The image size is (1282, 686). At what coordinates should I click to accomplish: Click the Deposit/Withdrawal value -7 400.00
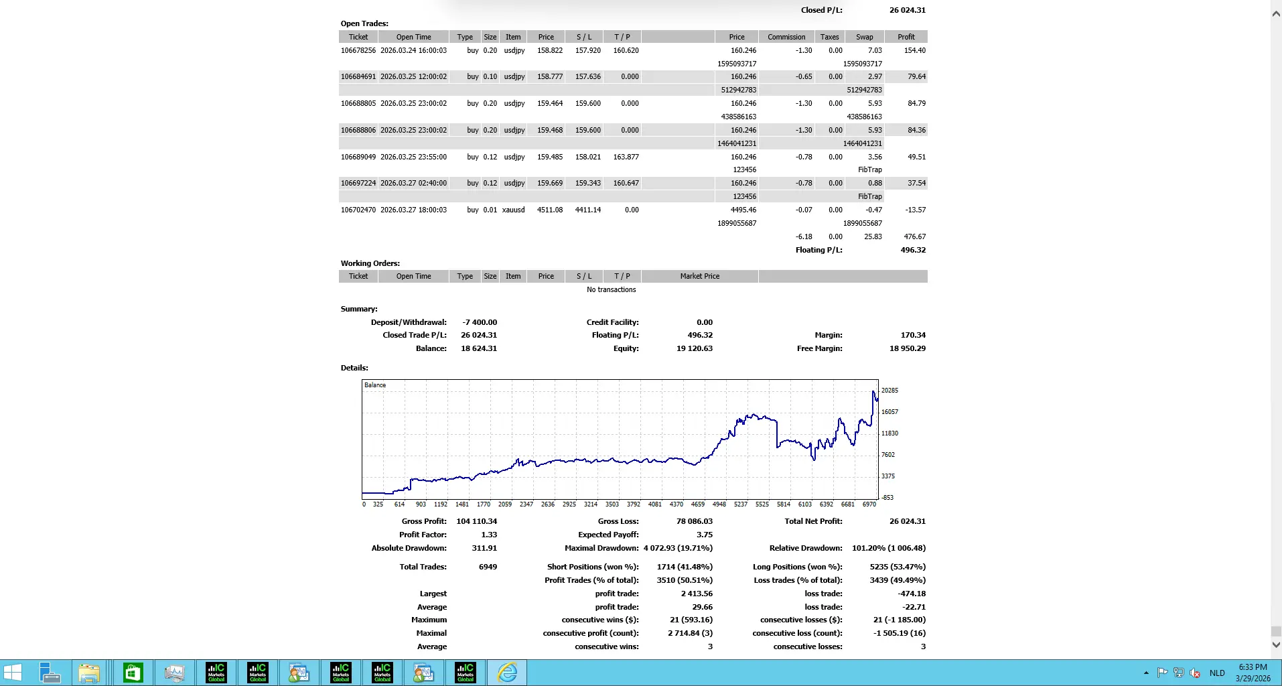[480, 322]
